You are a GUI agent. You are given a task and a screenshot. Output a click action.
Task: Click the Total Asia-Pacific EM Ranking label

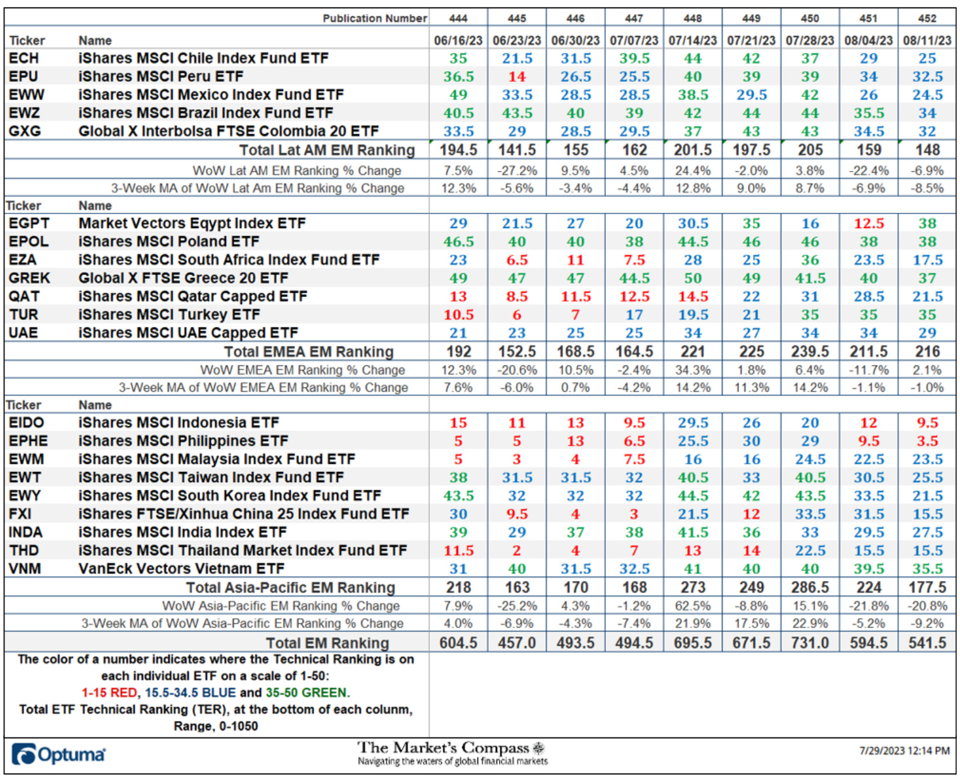pos(291,588)
